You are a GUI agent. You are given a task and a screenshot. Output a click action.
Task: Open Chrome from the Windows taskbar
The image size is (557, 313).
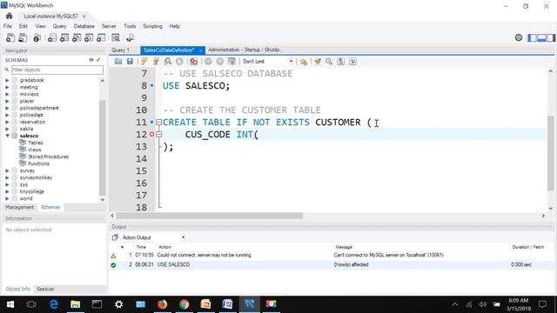click(x=184, y=304)
